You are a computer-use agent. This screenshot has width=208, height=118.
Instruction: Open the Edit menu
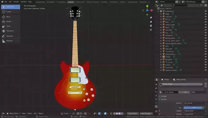[x=10, y=2]
